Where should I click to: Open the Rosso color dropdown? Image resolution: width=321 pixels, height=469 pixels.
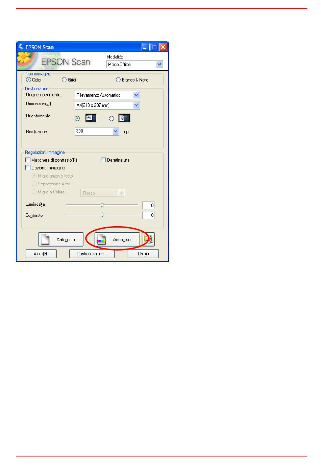[x=103, y=193]
